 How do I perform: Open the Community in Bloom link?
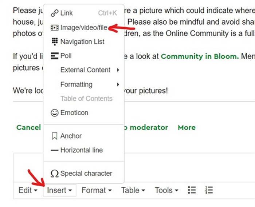click(200, 56)
